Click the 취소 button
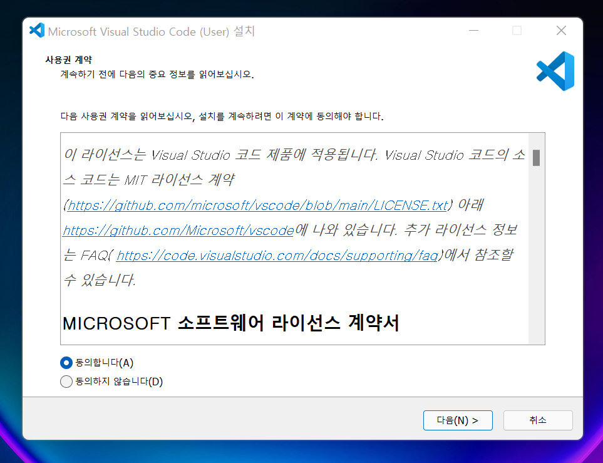The width and height of the screenshot is (603, 463). pos(538,420)
